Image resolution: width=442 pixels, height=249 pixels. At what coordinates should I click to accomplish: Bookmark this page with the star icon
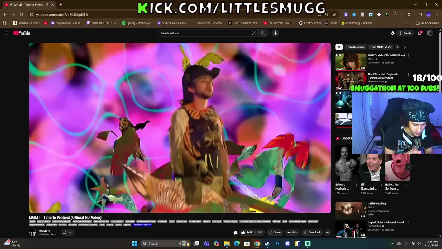click(334, 15)
